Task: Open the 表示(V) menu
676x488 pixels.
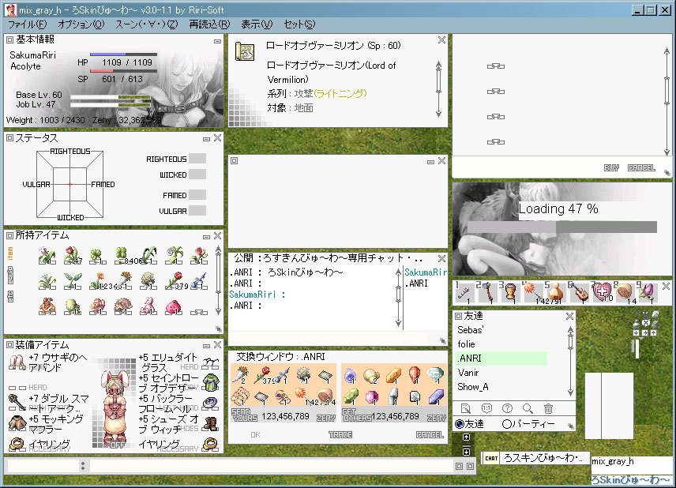Action: pyautogui.click(x=257, y=24)
